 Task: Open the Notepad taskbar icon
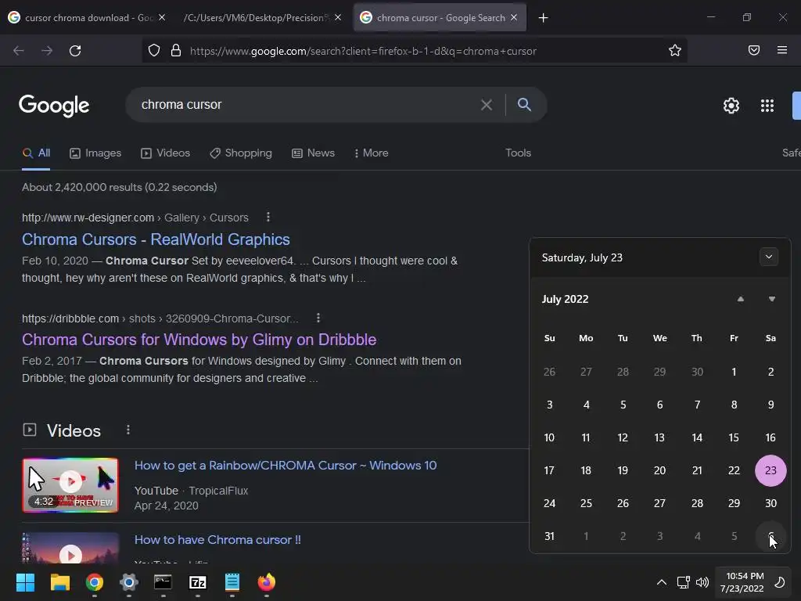tap(232, 582)
